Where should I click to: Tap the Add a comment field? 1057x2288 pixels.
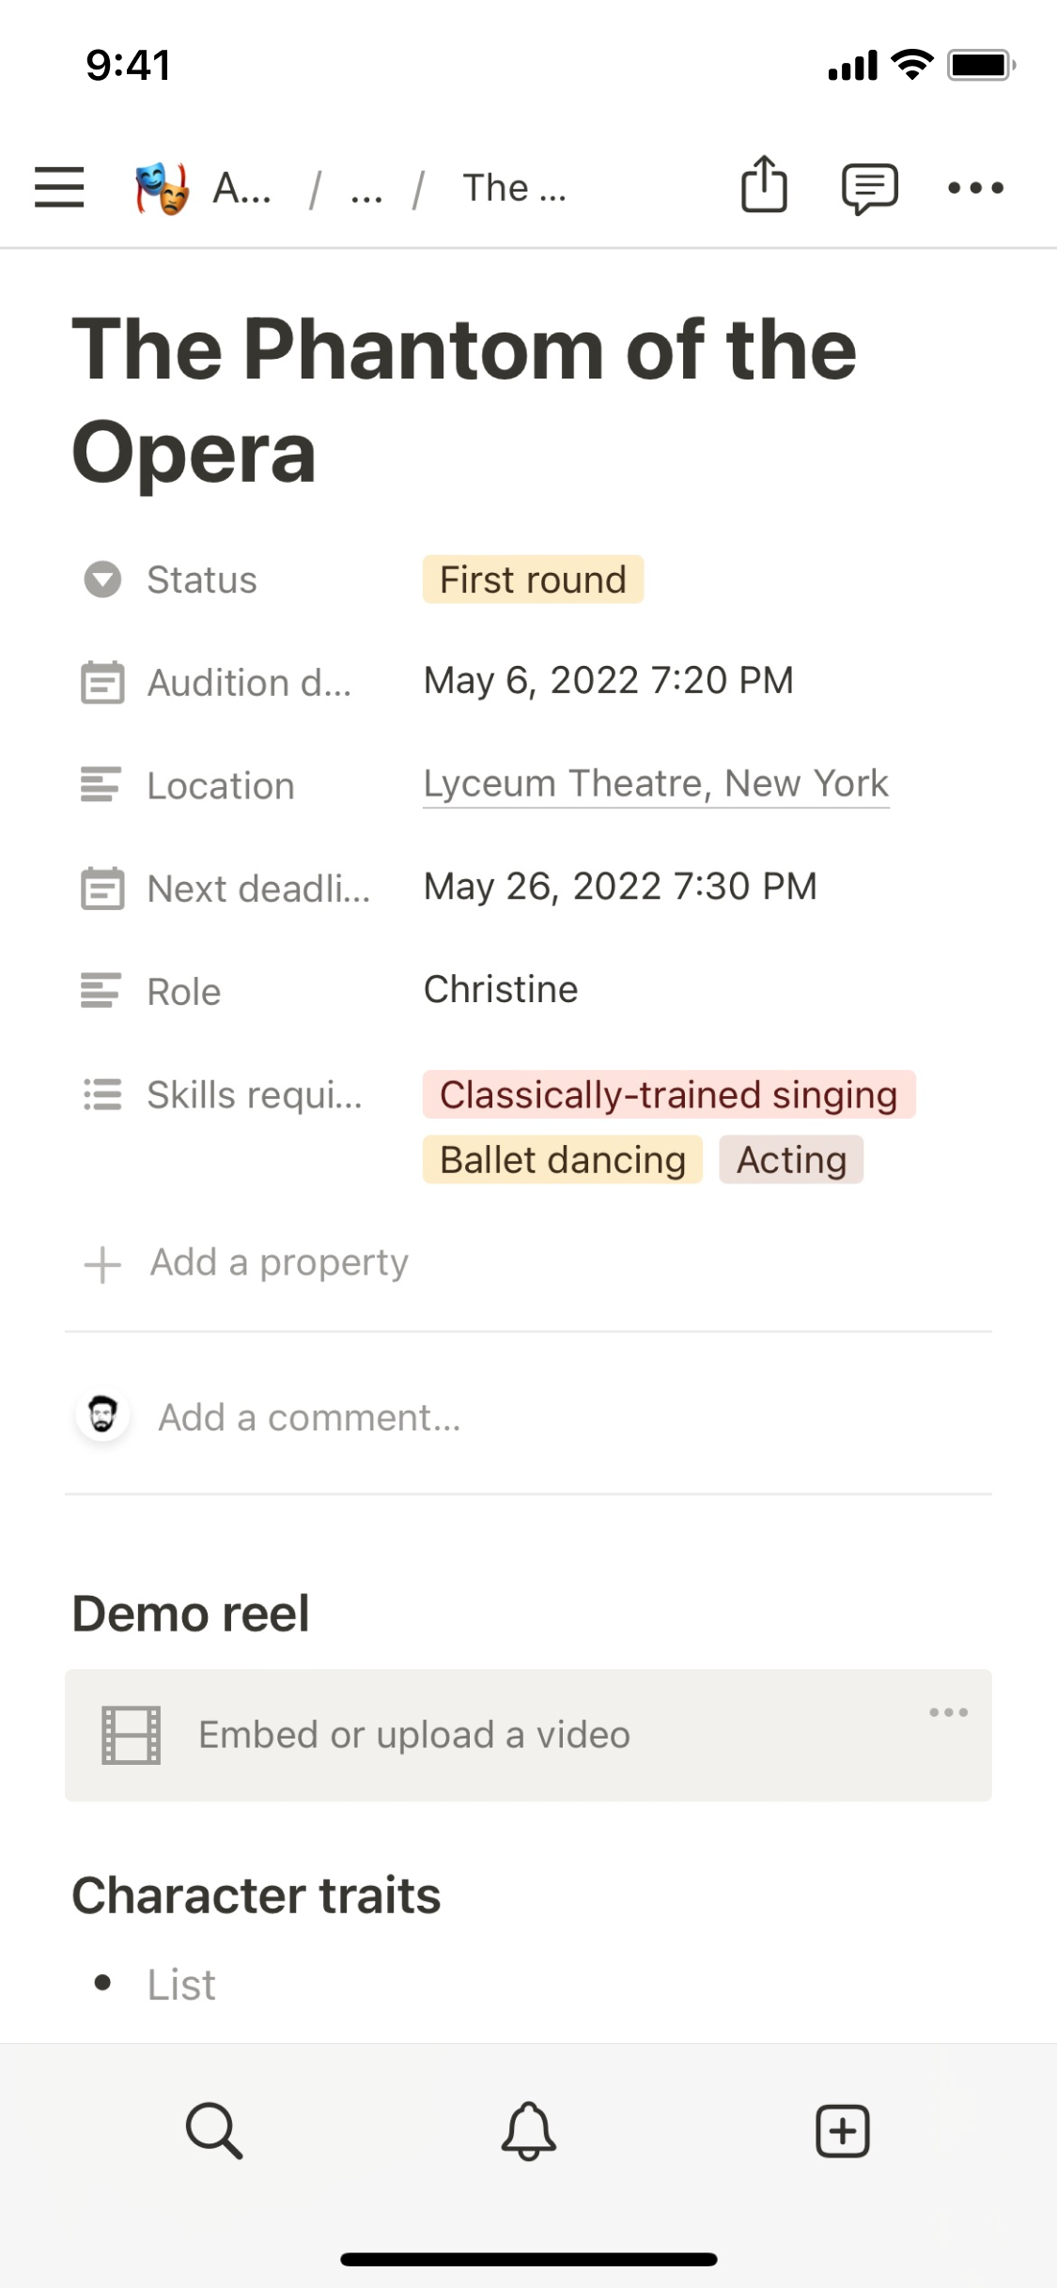coord(310,1417)
